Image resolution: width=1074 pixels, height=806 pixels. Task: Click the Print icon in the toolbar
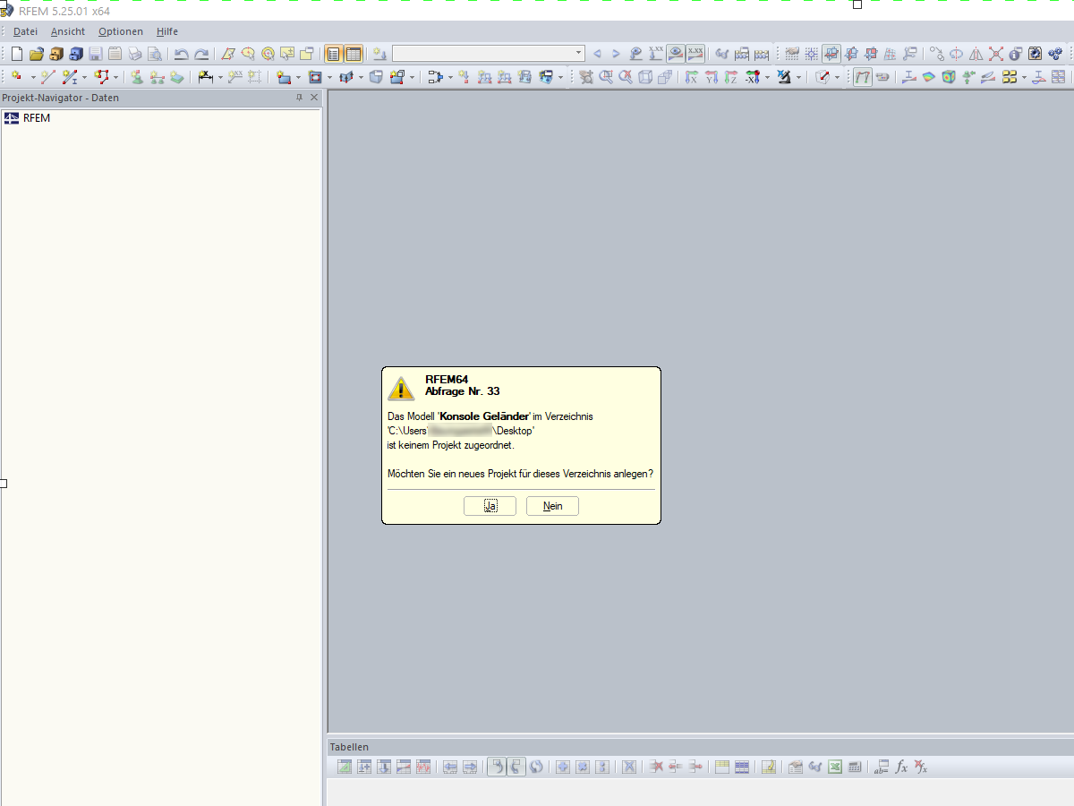135,54
